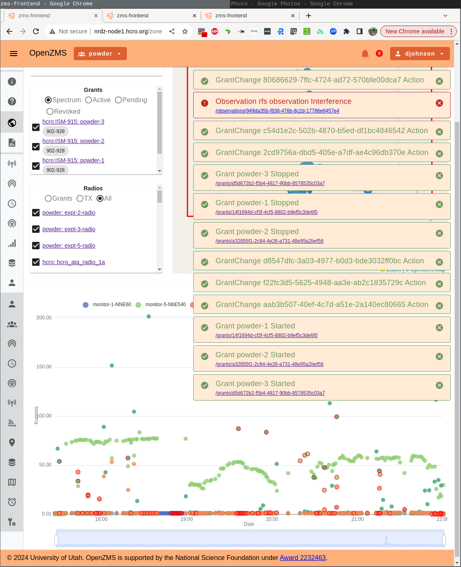Click the chart range slider left handle
461x567 pixels.
click(56, 539)
